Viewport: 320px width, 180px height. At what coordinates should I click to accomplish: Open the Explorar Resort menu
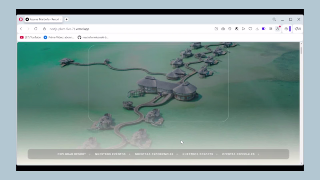pyautogui.click(x=72, y=154)
